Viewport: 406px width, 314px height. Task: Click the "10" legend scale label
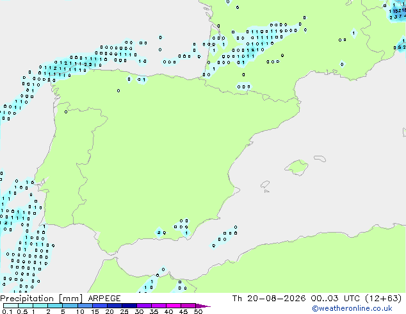click(80, 311)
